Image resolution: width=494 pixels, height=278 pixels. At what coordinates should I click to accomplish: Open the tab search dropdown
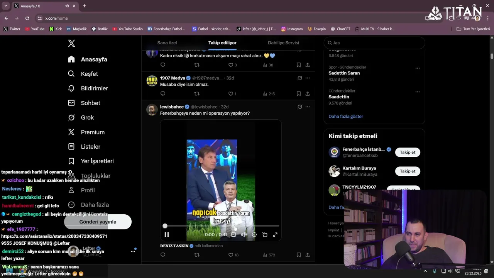[5, 6]
